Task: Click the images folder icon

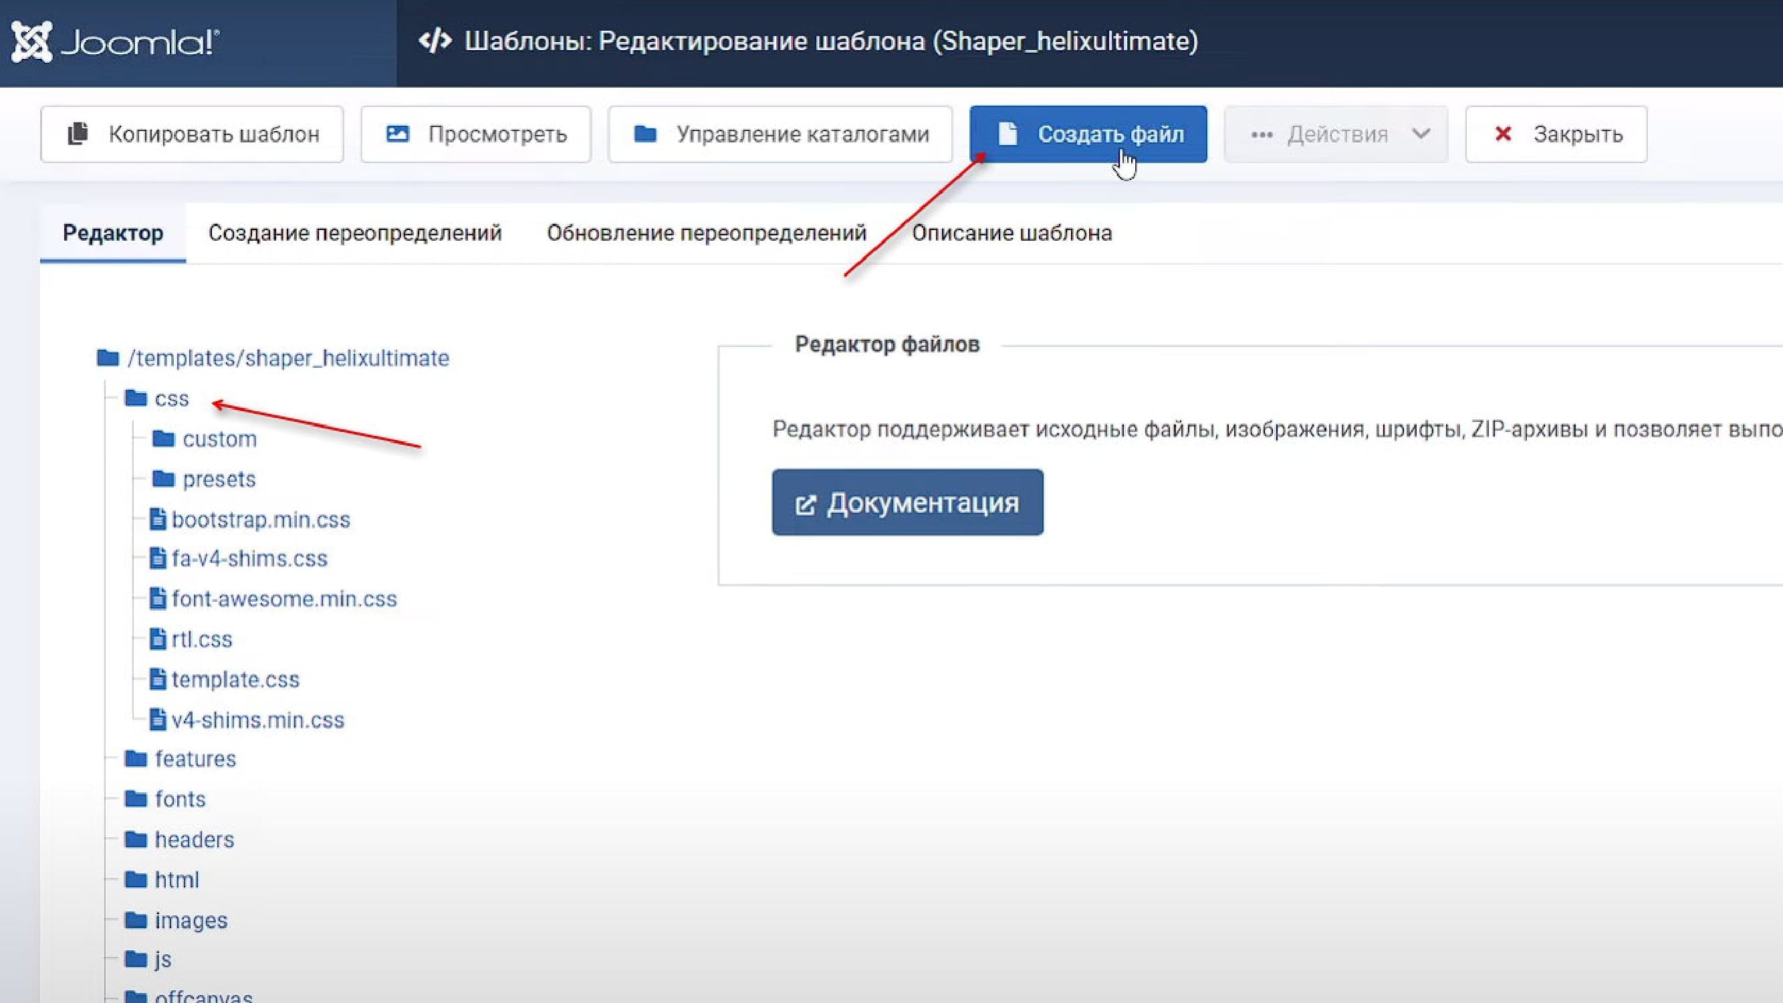Action: pyautogui.click(x=136, y=919)
